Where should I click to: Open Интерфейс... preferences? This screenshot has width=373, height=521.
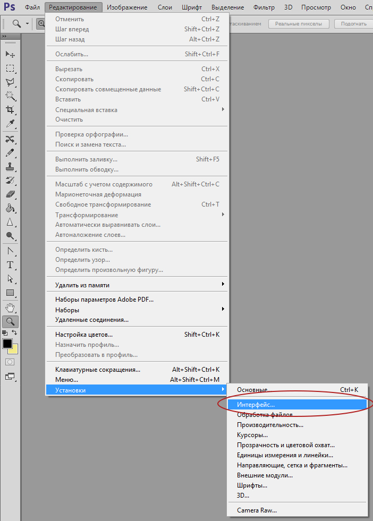[x=297, y=404]
